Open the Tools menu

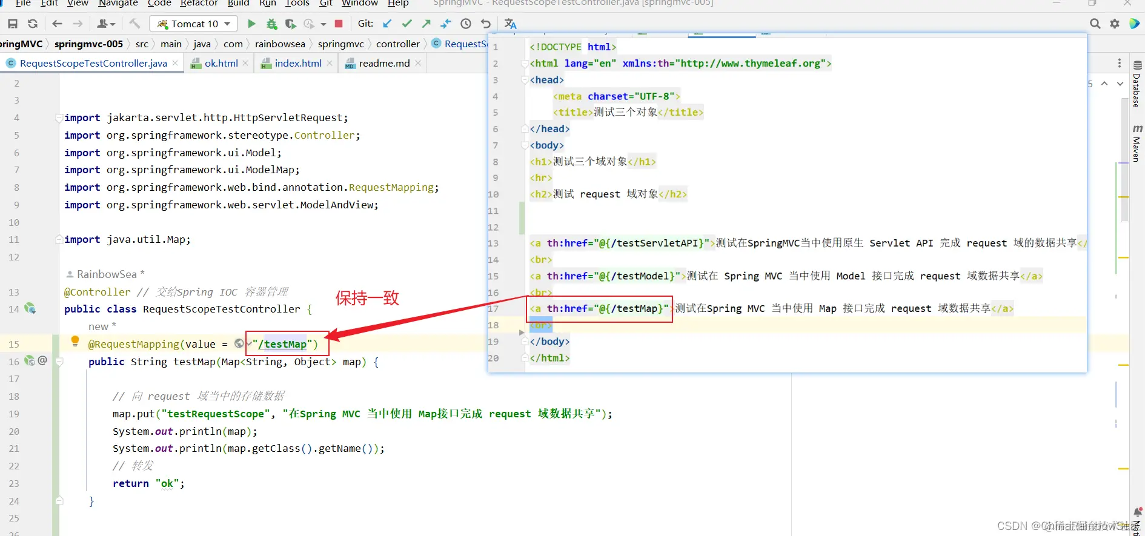[297, 3]
